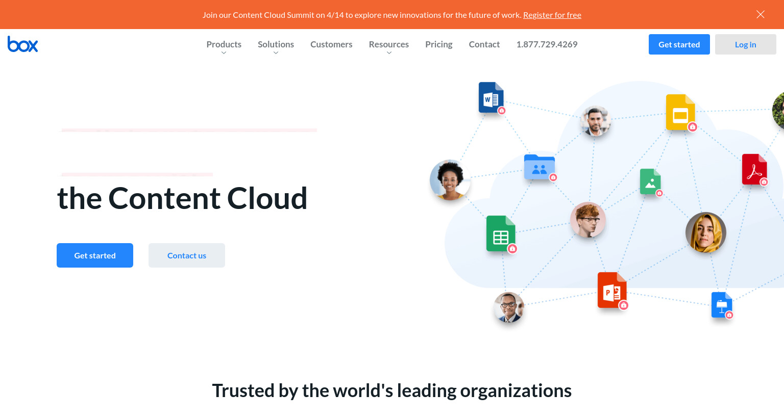Click the lock badge on PDF file

click(764, 182)
